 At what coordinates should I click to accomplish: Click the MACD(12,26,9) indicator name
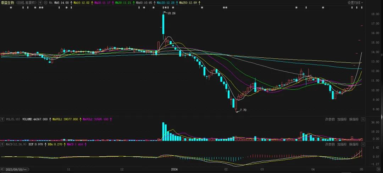(15, 144)
